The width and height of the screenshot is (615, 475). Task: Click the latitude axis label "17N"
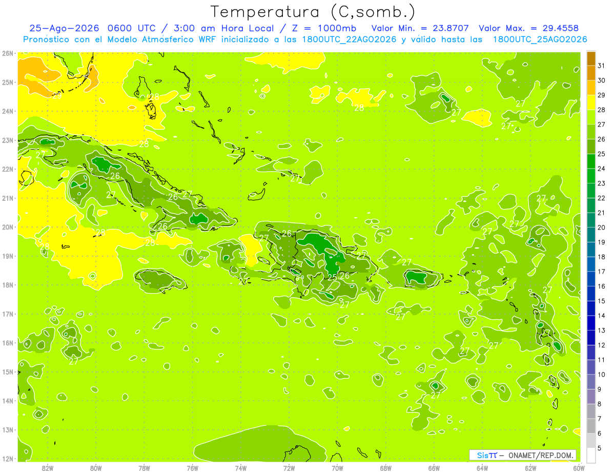(7, 314)
